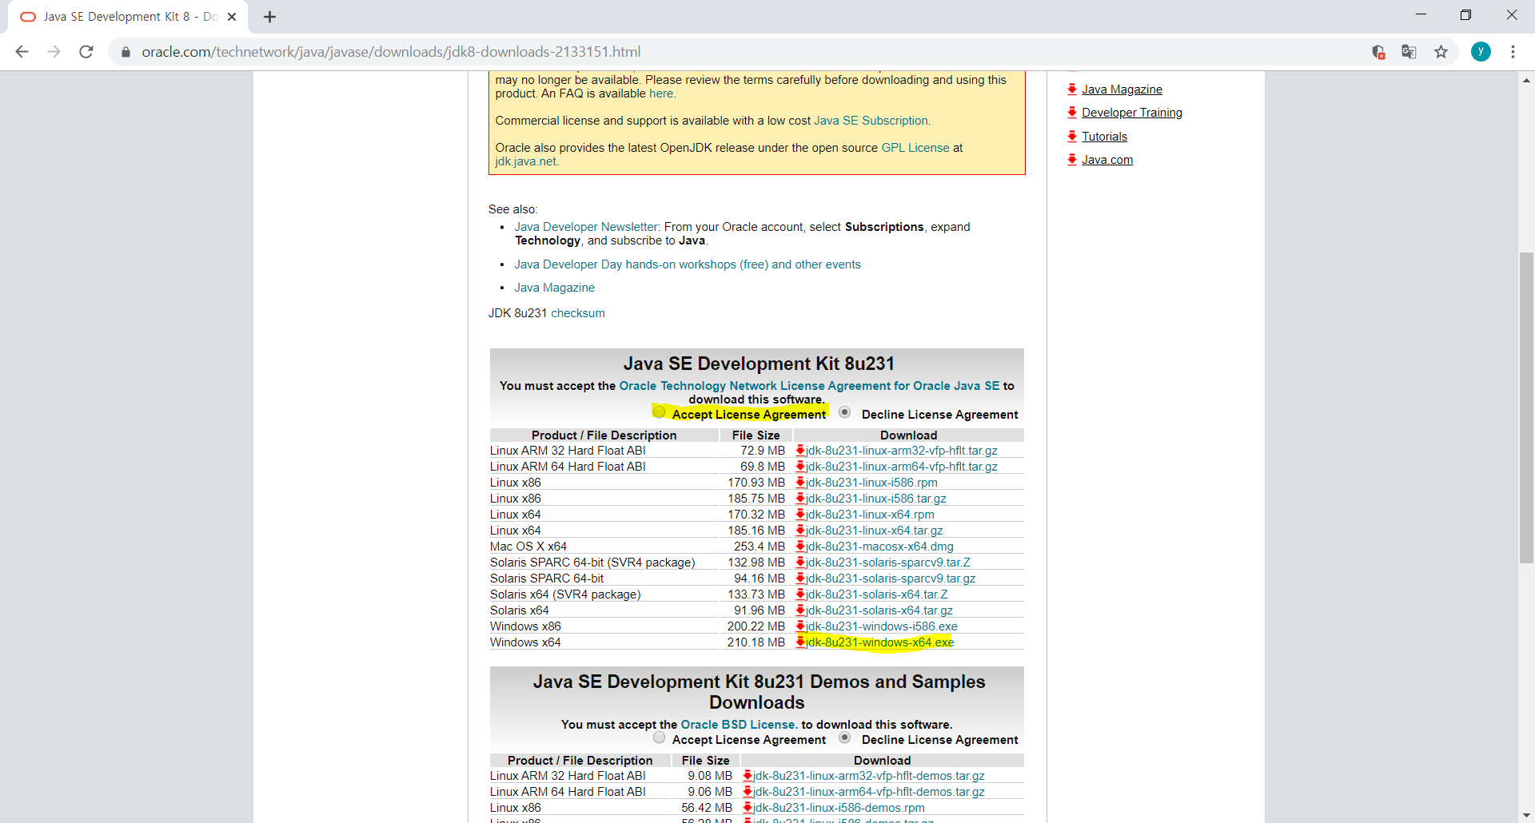Viewport: 1535px width, 823px height.
Task: Open the Chrome profile avatar
Action: click(1481, 52)
